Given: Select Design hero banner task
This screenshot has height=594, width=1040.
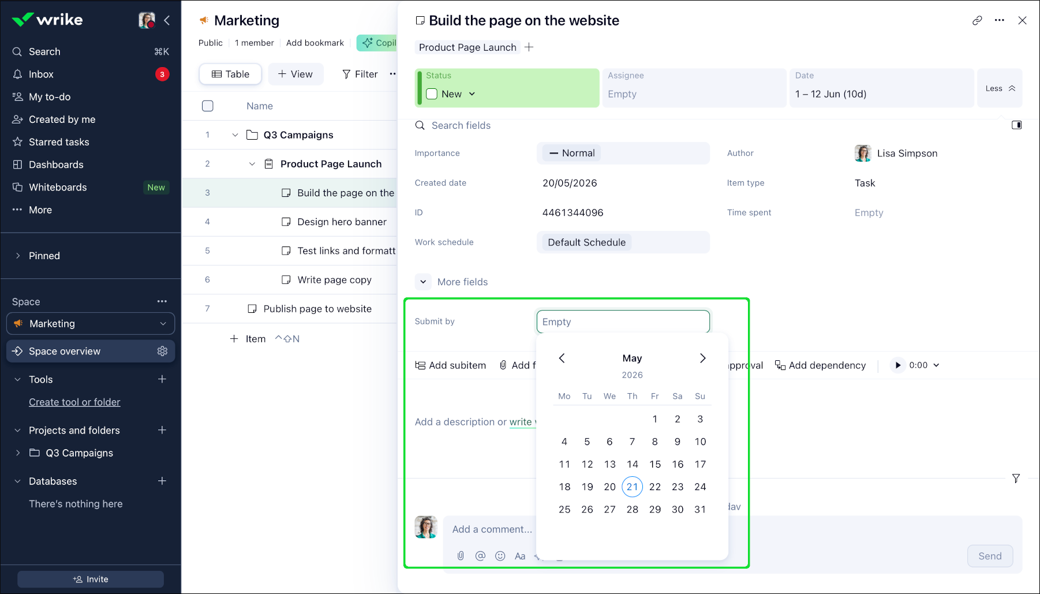Looking at the screenshot, I should [342, 222].
